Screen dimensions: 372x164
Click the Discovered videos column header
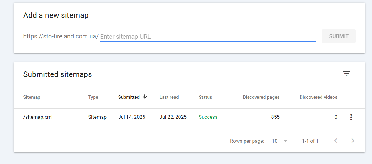pos(318,97)
